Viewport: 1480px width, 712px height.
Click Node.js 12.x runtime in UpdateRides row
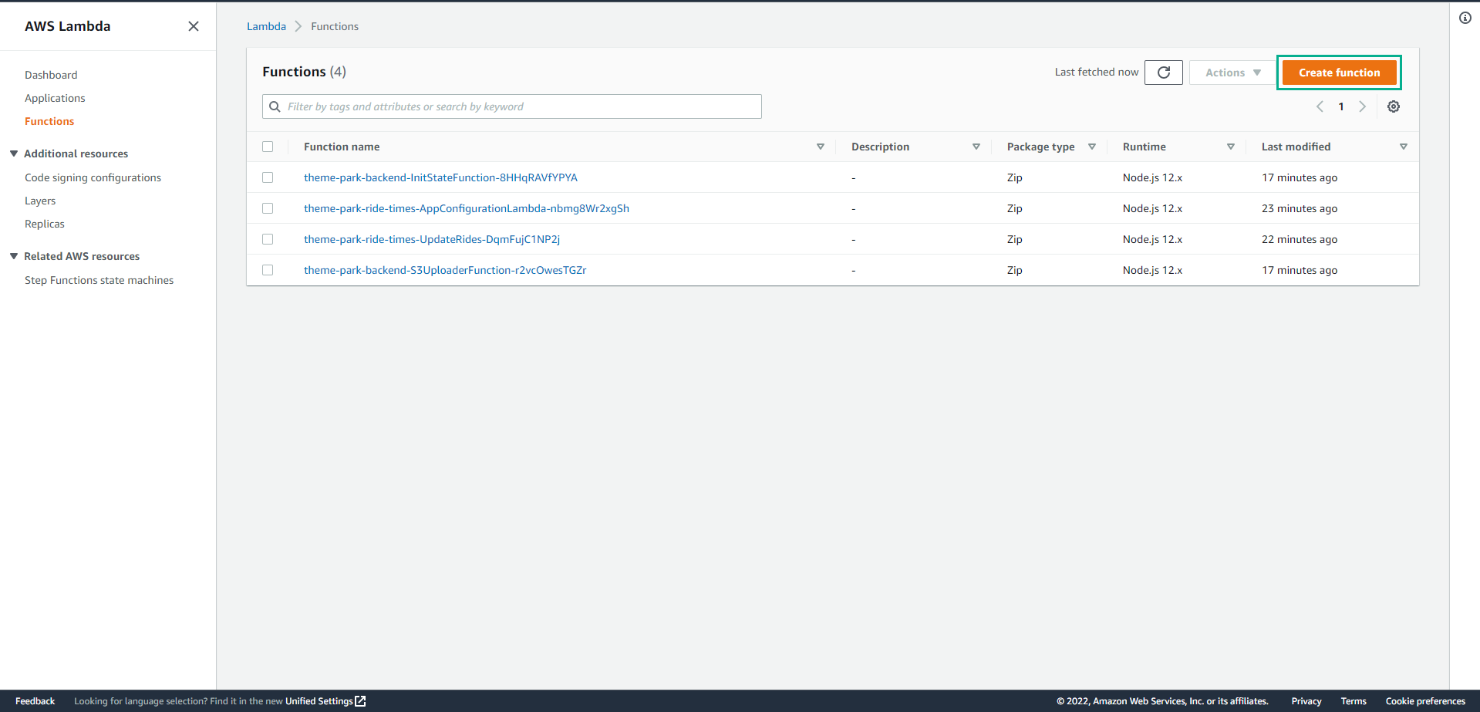pyautogui.click(x=1152, y=239)
